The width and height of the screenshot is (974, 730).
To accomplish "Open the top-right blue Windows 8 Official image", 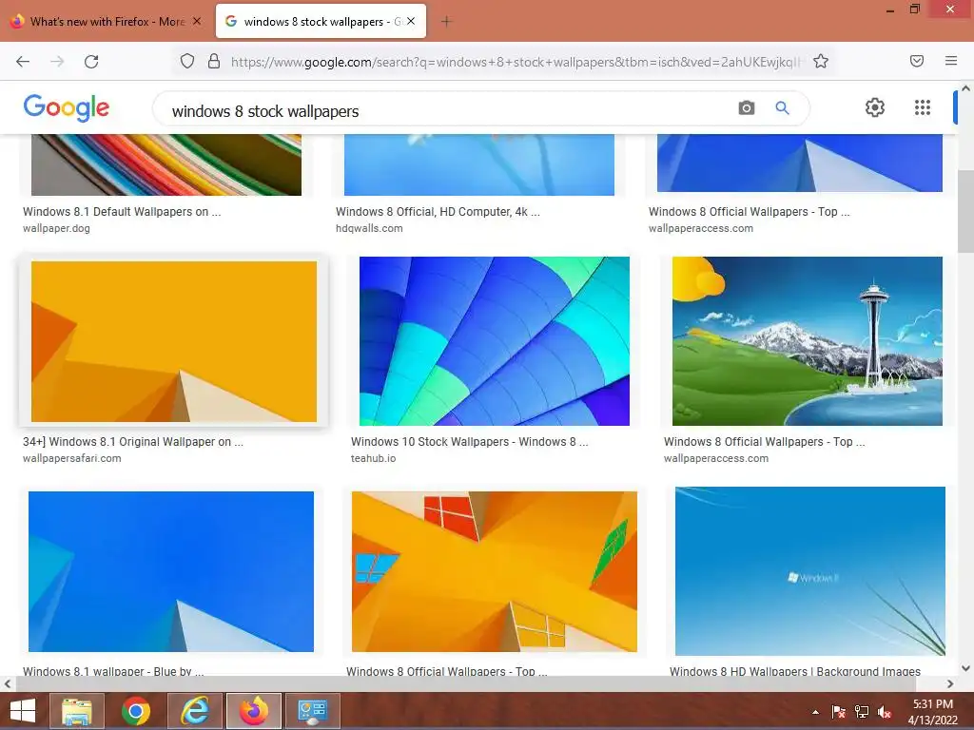I will [x=799, y=163].
